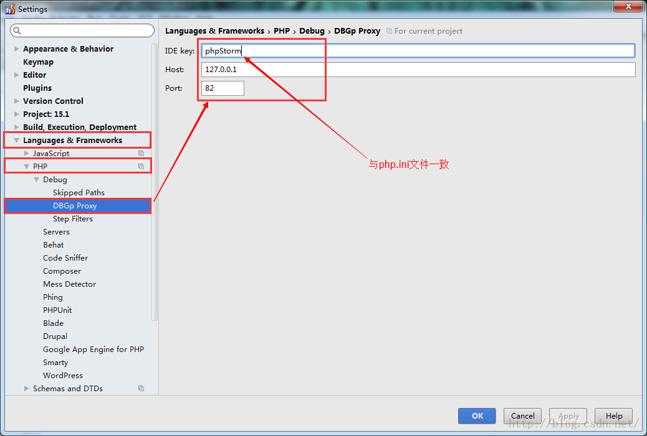The height and width of the screenshot is (436, 647).
Task: Click the Host input field
Action: pos(418,70)
